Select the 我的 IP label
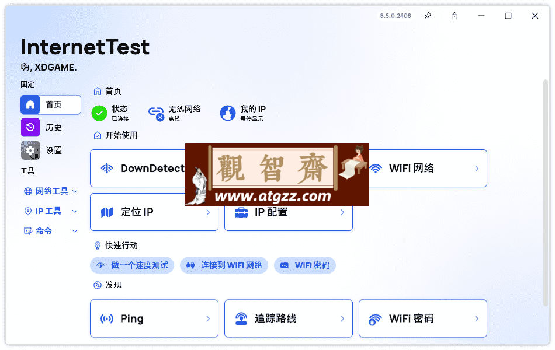This screenshot has width=555, height=350. [x=253, y=109]
